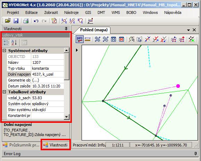Click the properties vertical scrollbar thumb
Viewport: 201px width, 161px height.
point(67,67)
